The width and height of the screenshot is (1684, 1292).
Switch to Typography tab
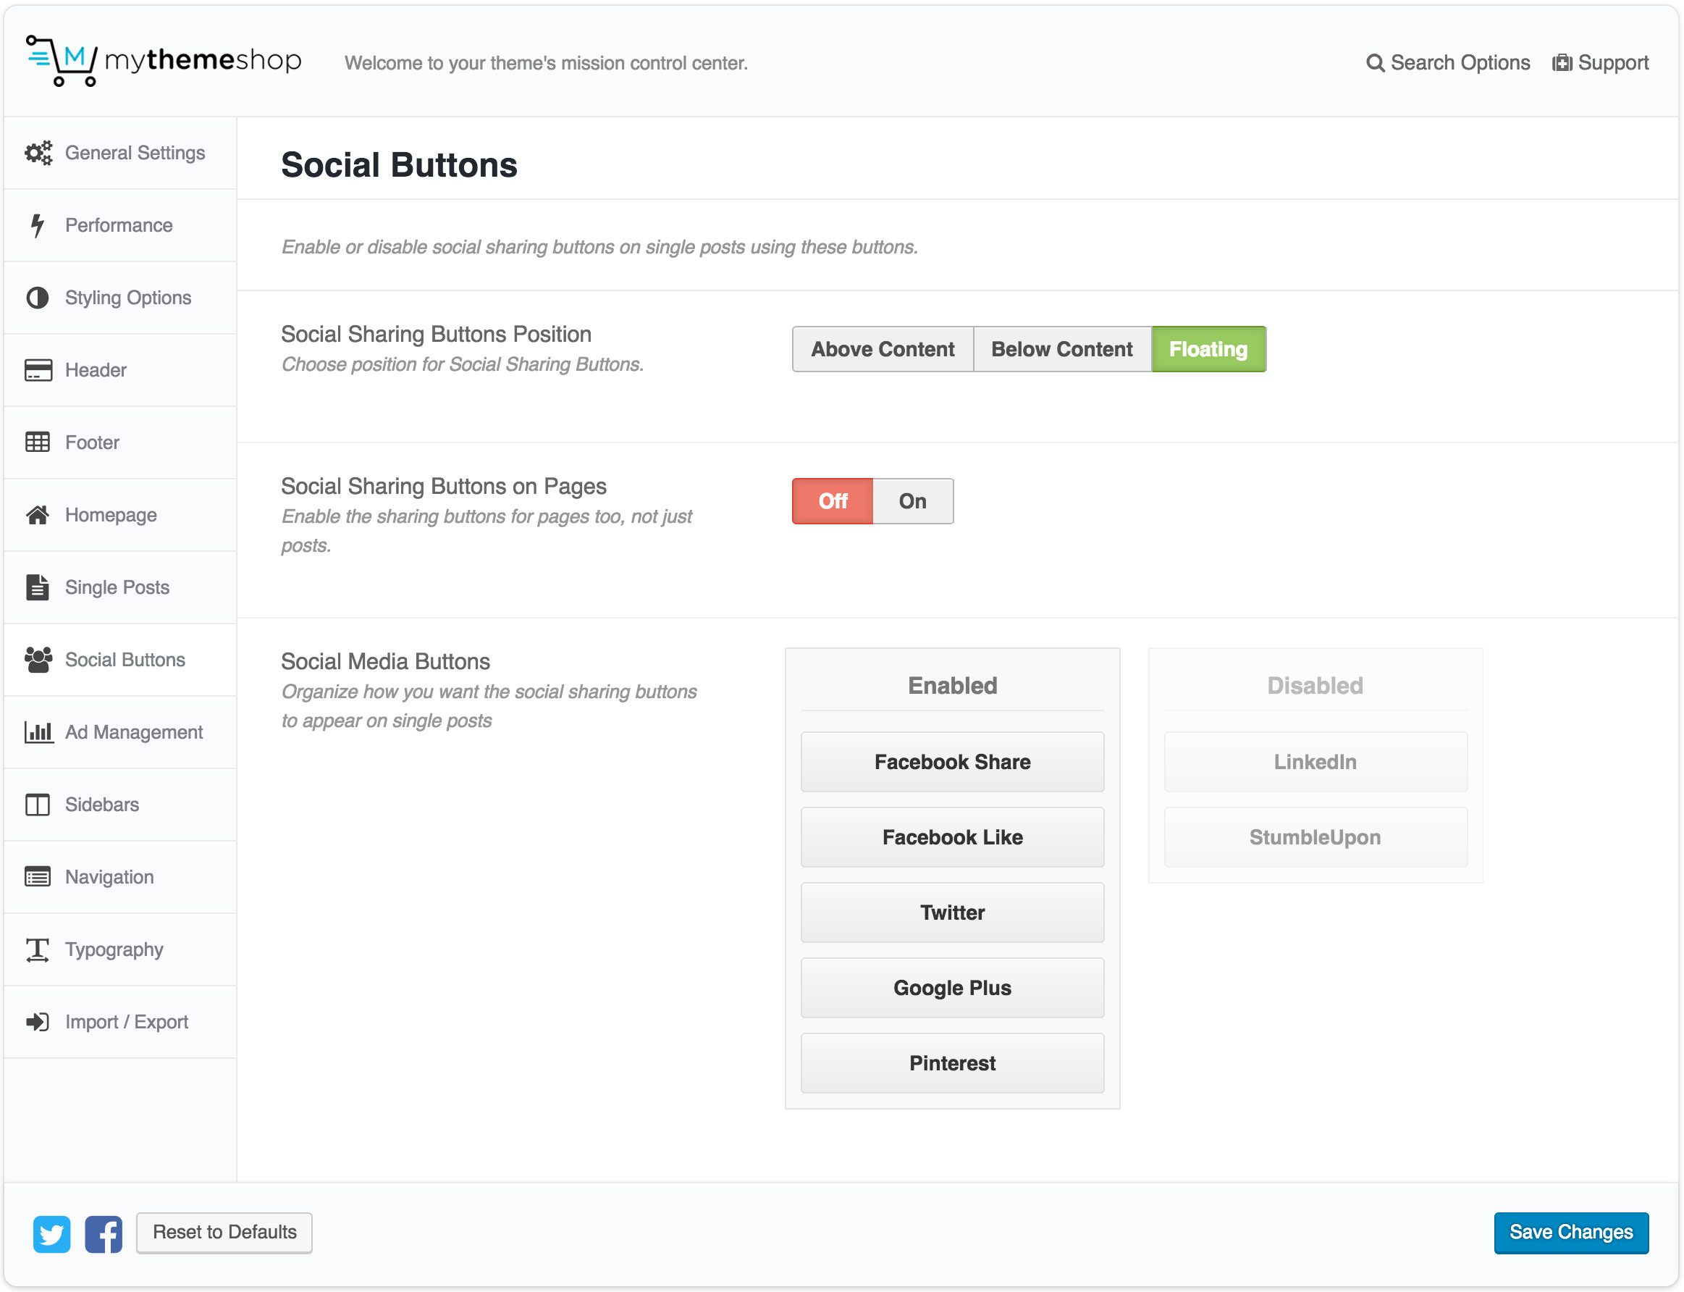(120, 949)
